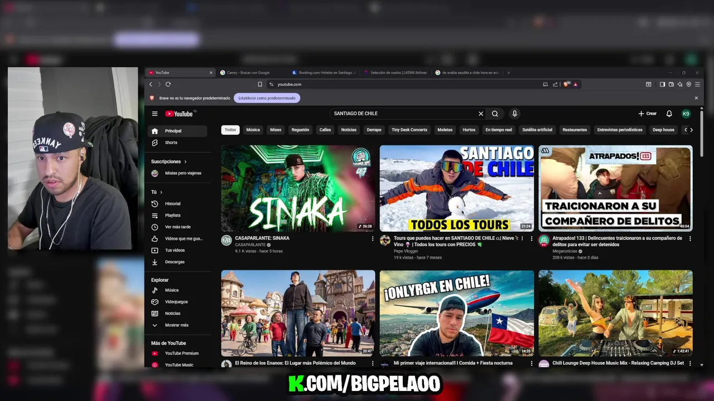Click the YouTube logo
714x401 pixels.
tap(179, 114)
